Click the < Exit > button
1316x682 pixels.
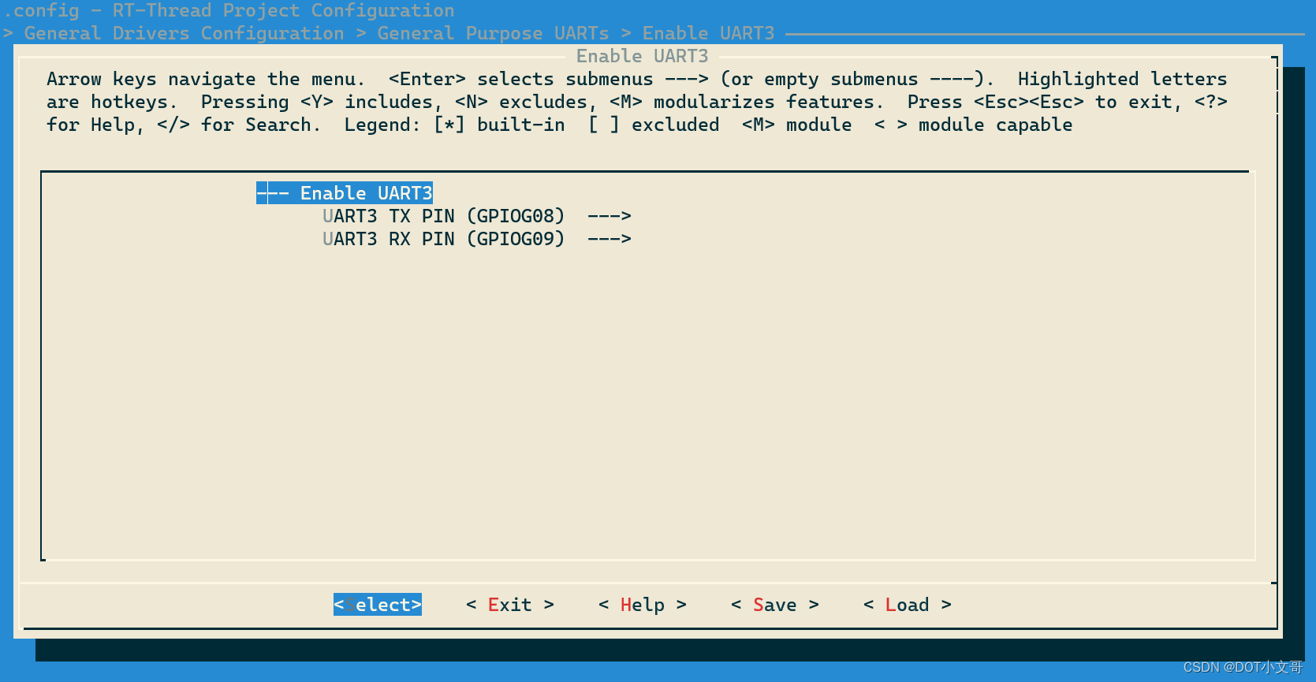(510, 605)
